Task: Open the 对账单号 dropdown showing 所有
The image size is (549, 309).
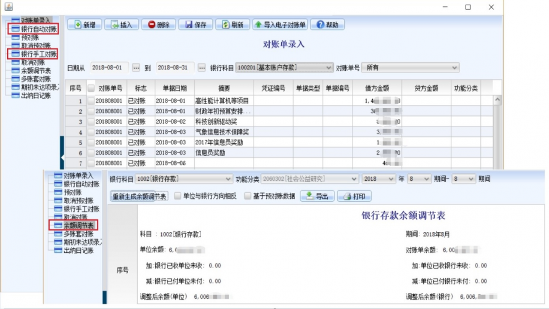Action: click(x=410, y=67)
